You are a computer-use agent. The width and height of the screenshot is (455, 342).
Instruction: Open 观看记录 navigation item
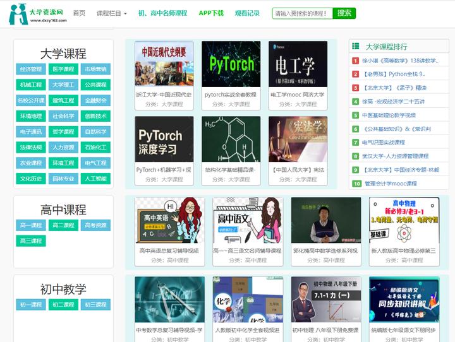pyautogui.click(x=247, y=13)
